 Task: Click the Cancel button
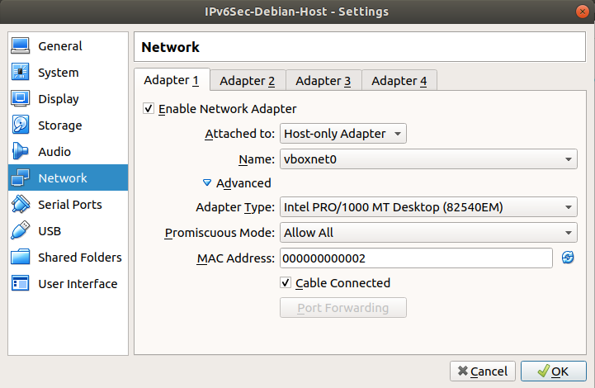[483, 371]
